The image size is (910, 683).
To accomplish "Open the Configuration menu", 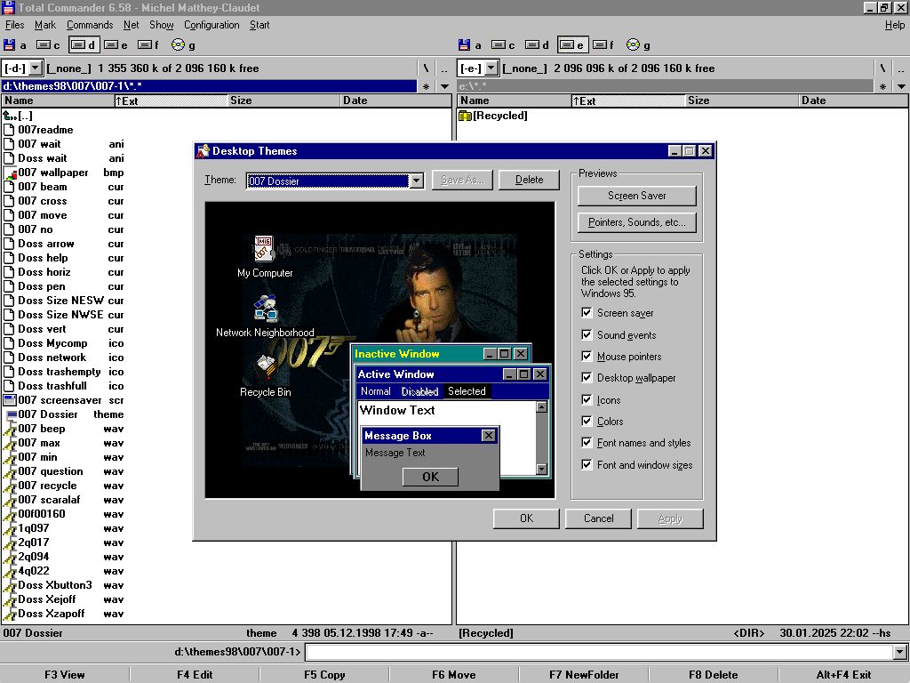I will (212, 25).
